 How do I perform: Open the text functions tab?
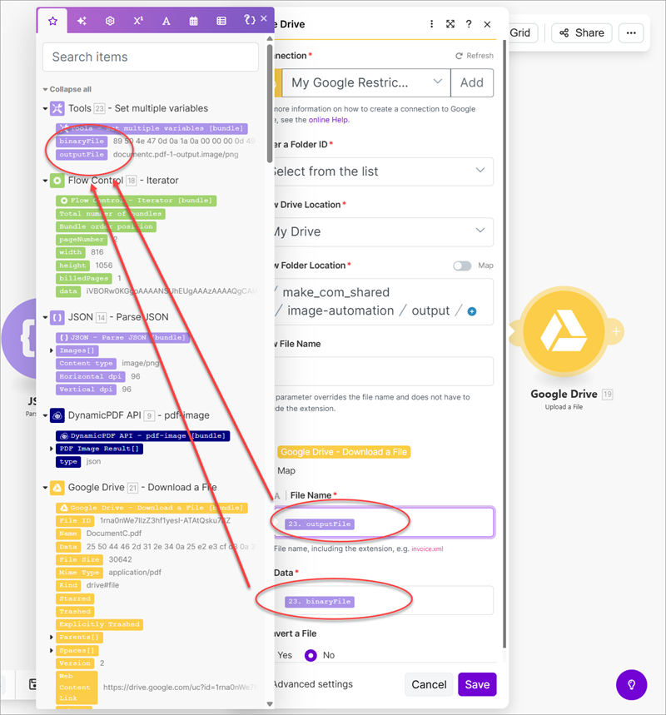coord(166,21)
